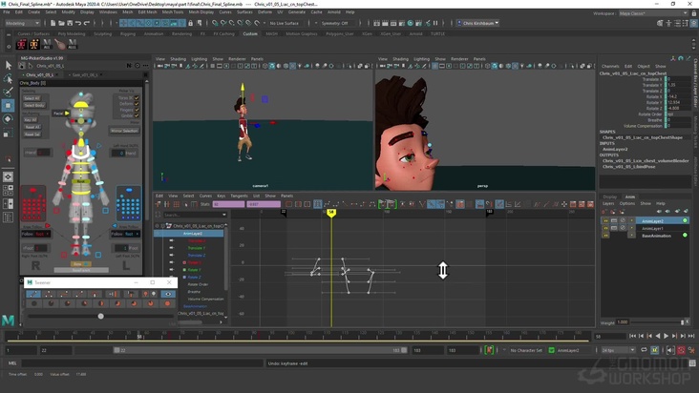This screenshot has width=699, height=393.
Task: Click Graph Editor insert keys tool
Action: (x=167, y=204)
